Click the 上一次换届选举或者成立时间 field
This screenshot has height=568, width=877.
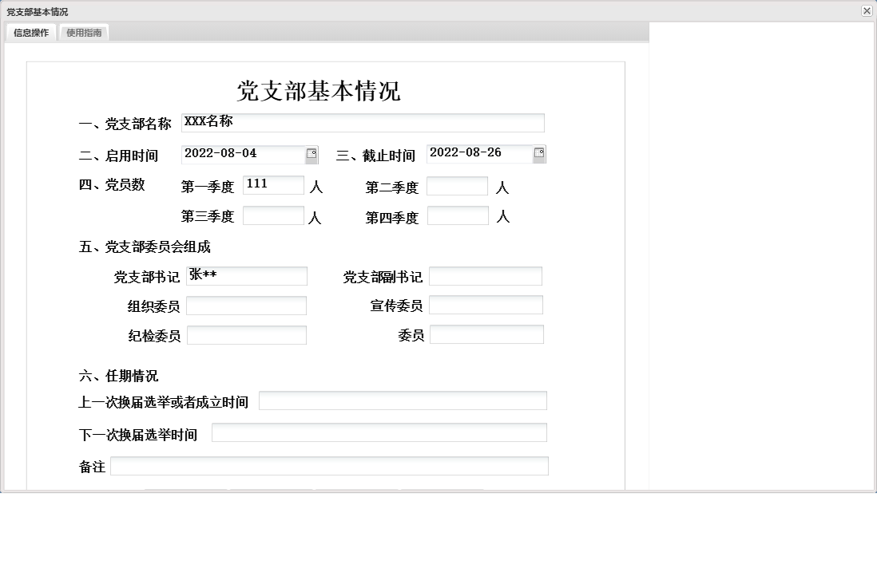pos(404,400)
